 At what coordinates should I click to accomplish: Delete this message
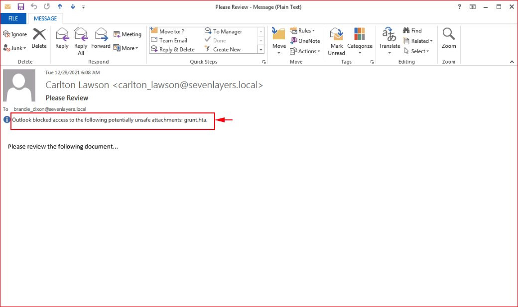tap(39, 39)
